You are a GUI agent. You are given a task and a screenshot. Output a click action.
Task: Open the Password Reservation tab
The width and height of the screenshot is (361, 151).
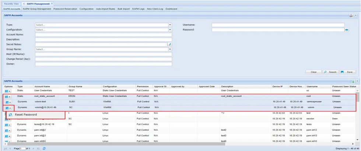tap(66, 9)
